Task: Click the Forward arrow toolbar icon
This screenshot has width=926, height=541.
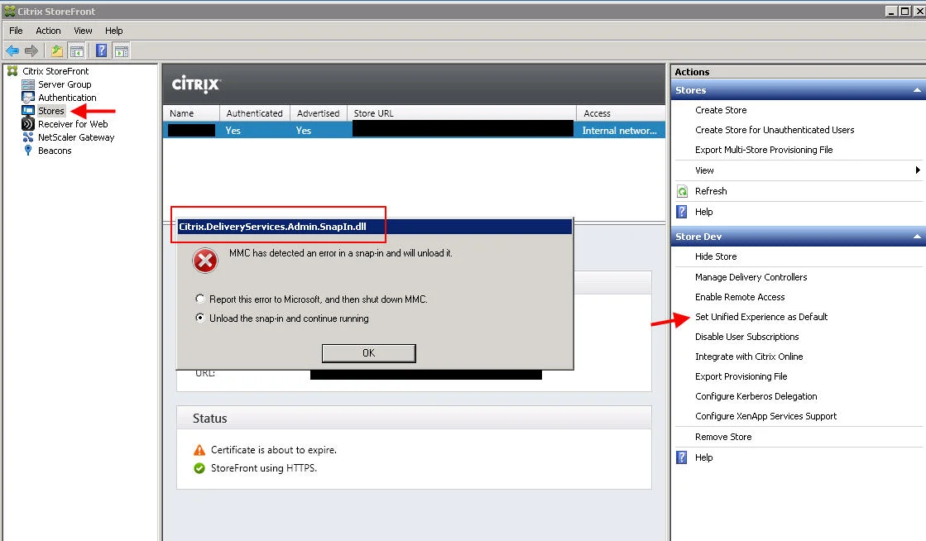Action: click(x=31, y=50)
